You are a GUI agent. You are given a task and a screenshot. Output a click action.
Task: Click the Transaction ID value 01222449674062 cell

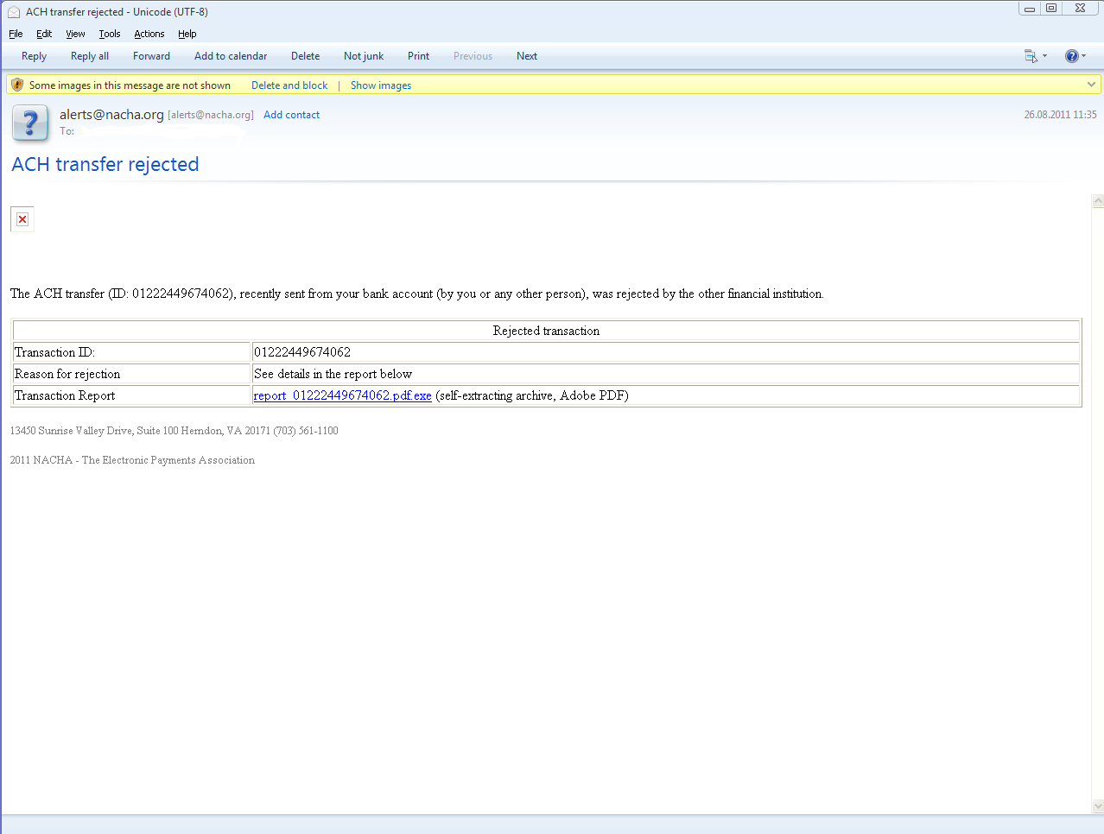click(x=665, y=352)
